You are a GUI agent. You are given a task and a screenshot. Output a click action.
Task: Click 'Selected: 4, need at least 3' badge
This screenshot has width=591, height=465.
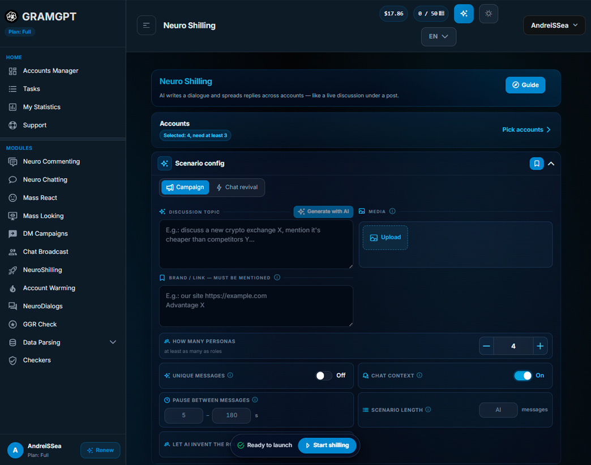click(x=195, y=136)
